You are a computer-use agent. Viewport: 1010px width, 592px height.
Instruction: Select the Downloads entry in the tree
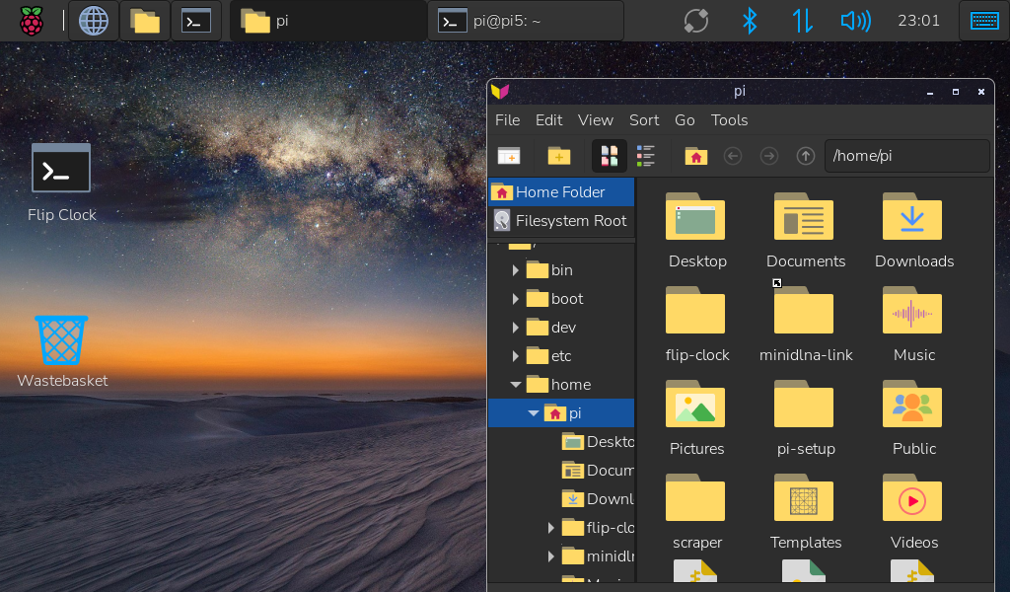pyautogui.click(x=598, y=498)
